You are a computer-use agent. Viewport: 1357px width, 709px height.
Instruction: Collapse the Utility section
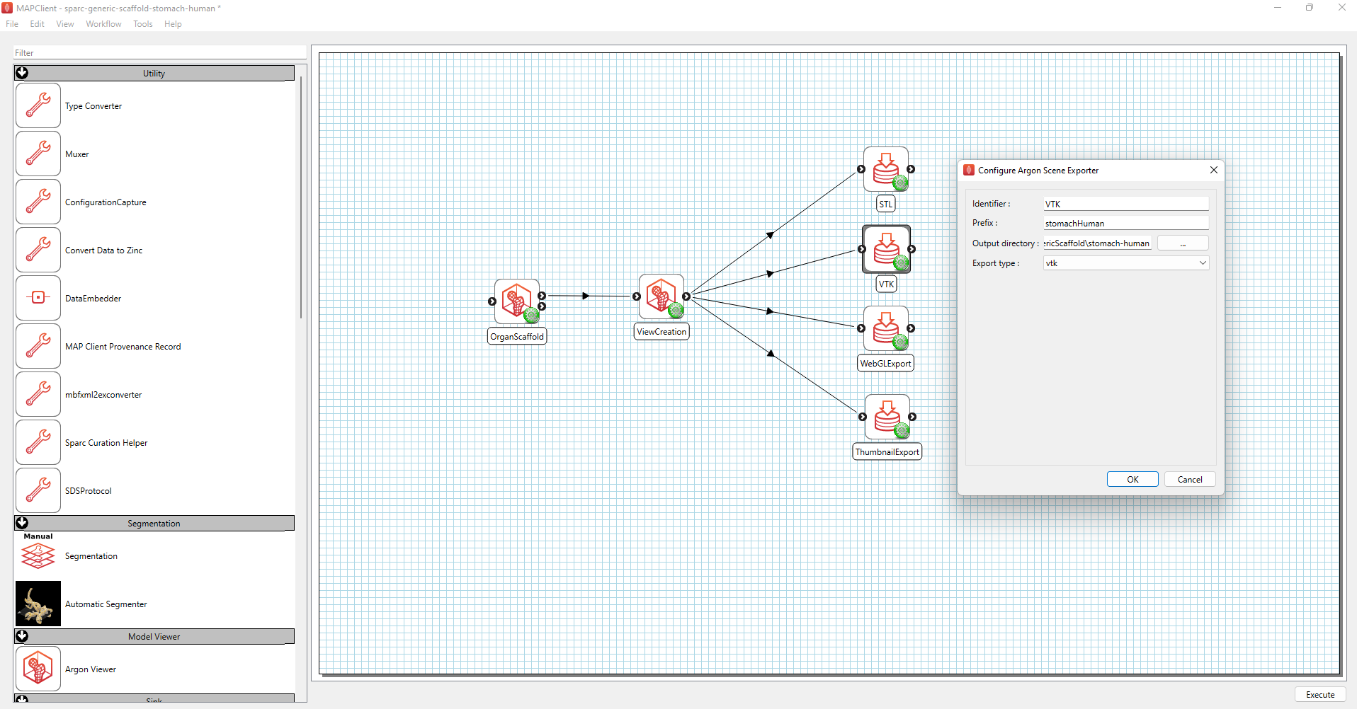pos(22,73)
